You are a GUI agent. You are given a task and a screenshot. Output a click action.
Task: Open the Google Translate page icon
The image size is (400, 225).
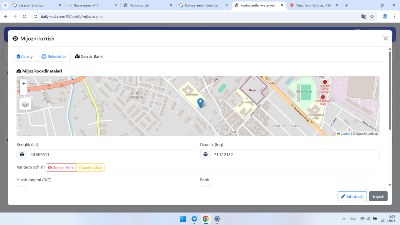363,17
